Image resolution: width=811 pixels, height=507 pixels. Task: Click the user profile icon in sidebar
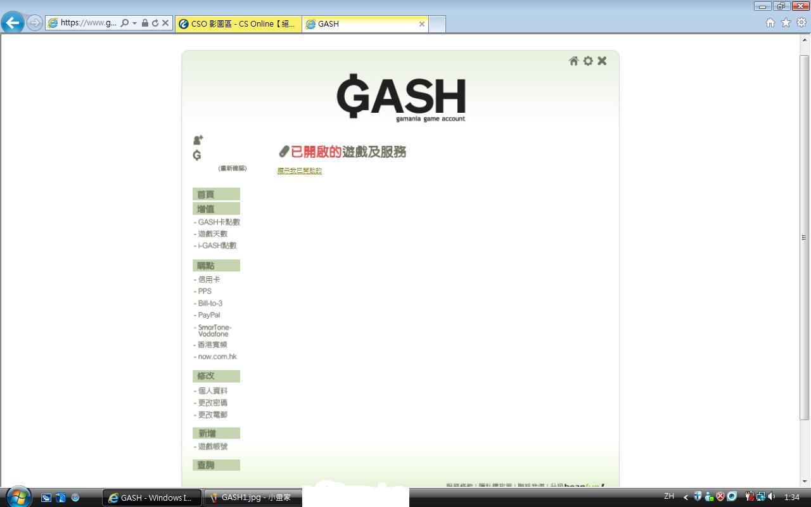pyautogui.click(x=198, y=139)
